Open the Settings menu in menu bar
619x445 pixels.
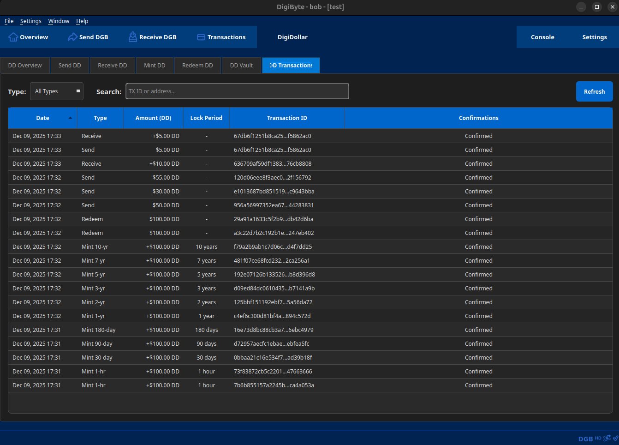pyautogui.click(x=30, y=21)
